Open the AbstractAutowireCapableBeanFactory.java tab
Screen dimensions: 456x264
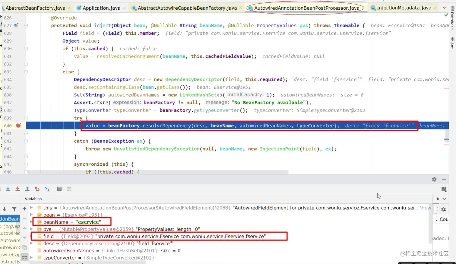[187, 8]
